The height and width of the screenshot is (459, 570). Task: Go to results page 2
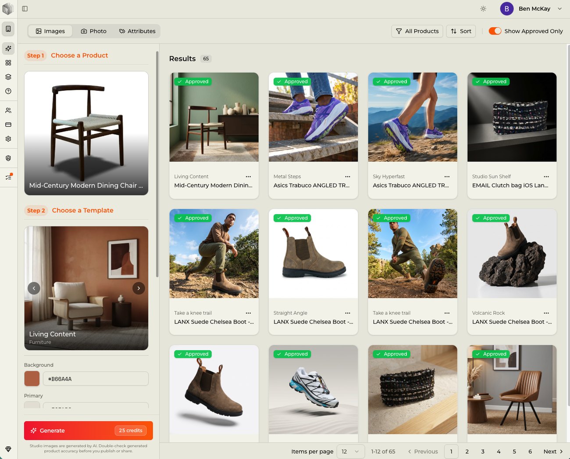click(x=467, y=452)
